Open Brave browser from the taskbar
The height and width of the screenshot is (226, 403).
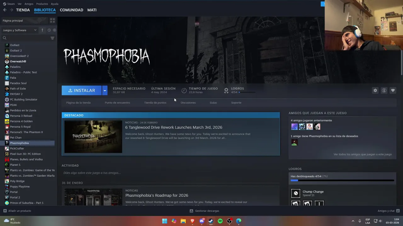tap(192, 221)
